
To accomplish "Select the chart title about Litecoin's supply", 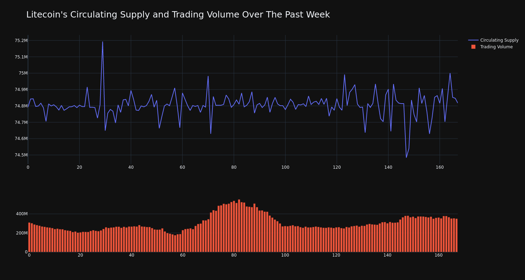I will point(178,15).
